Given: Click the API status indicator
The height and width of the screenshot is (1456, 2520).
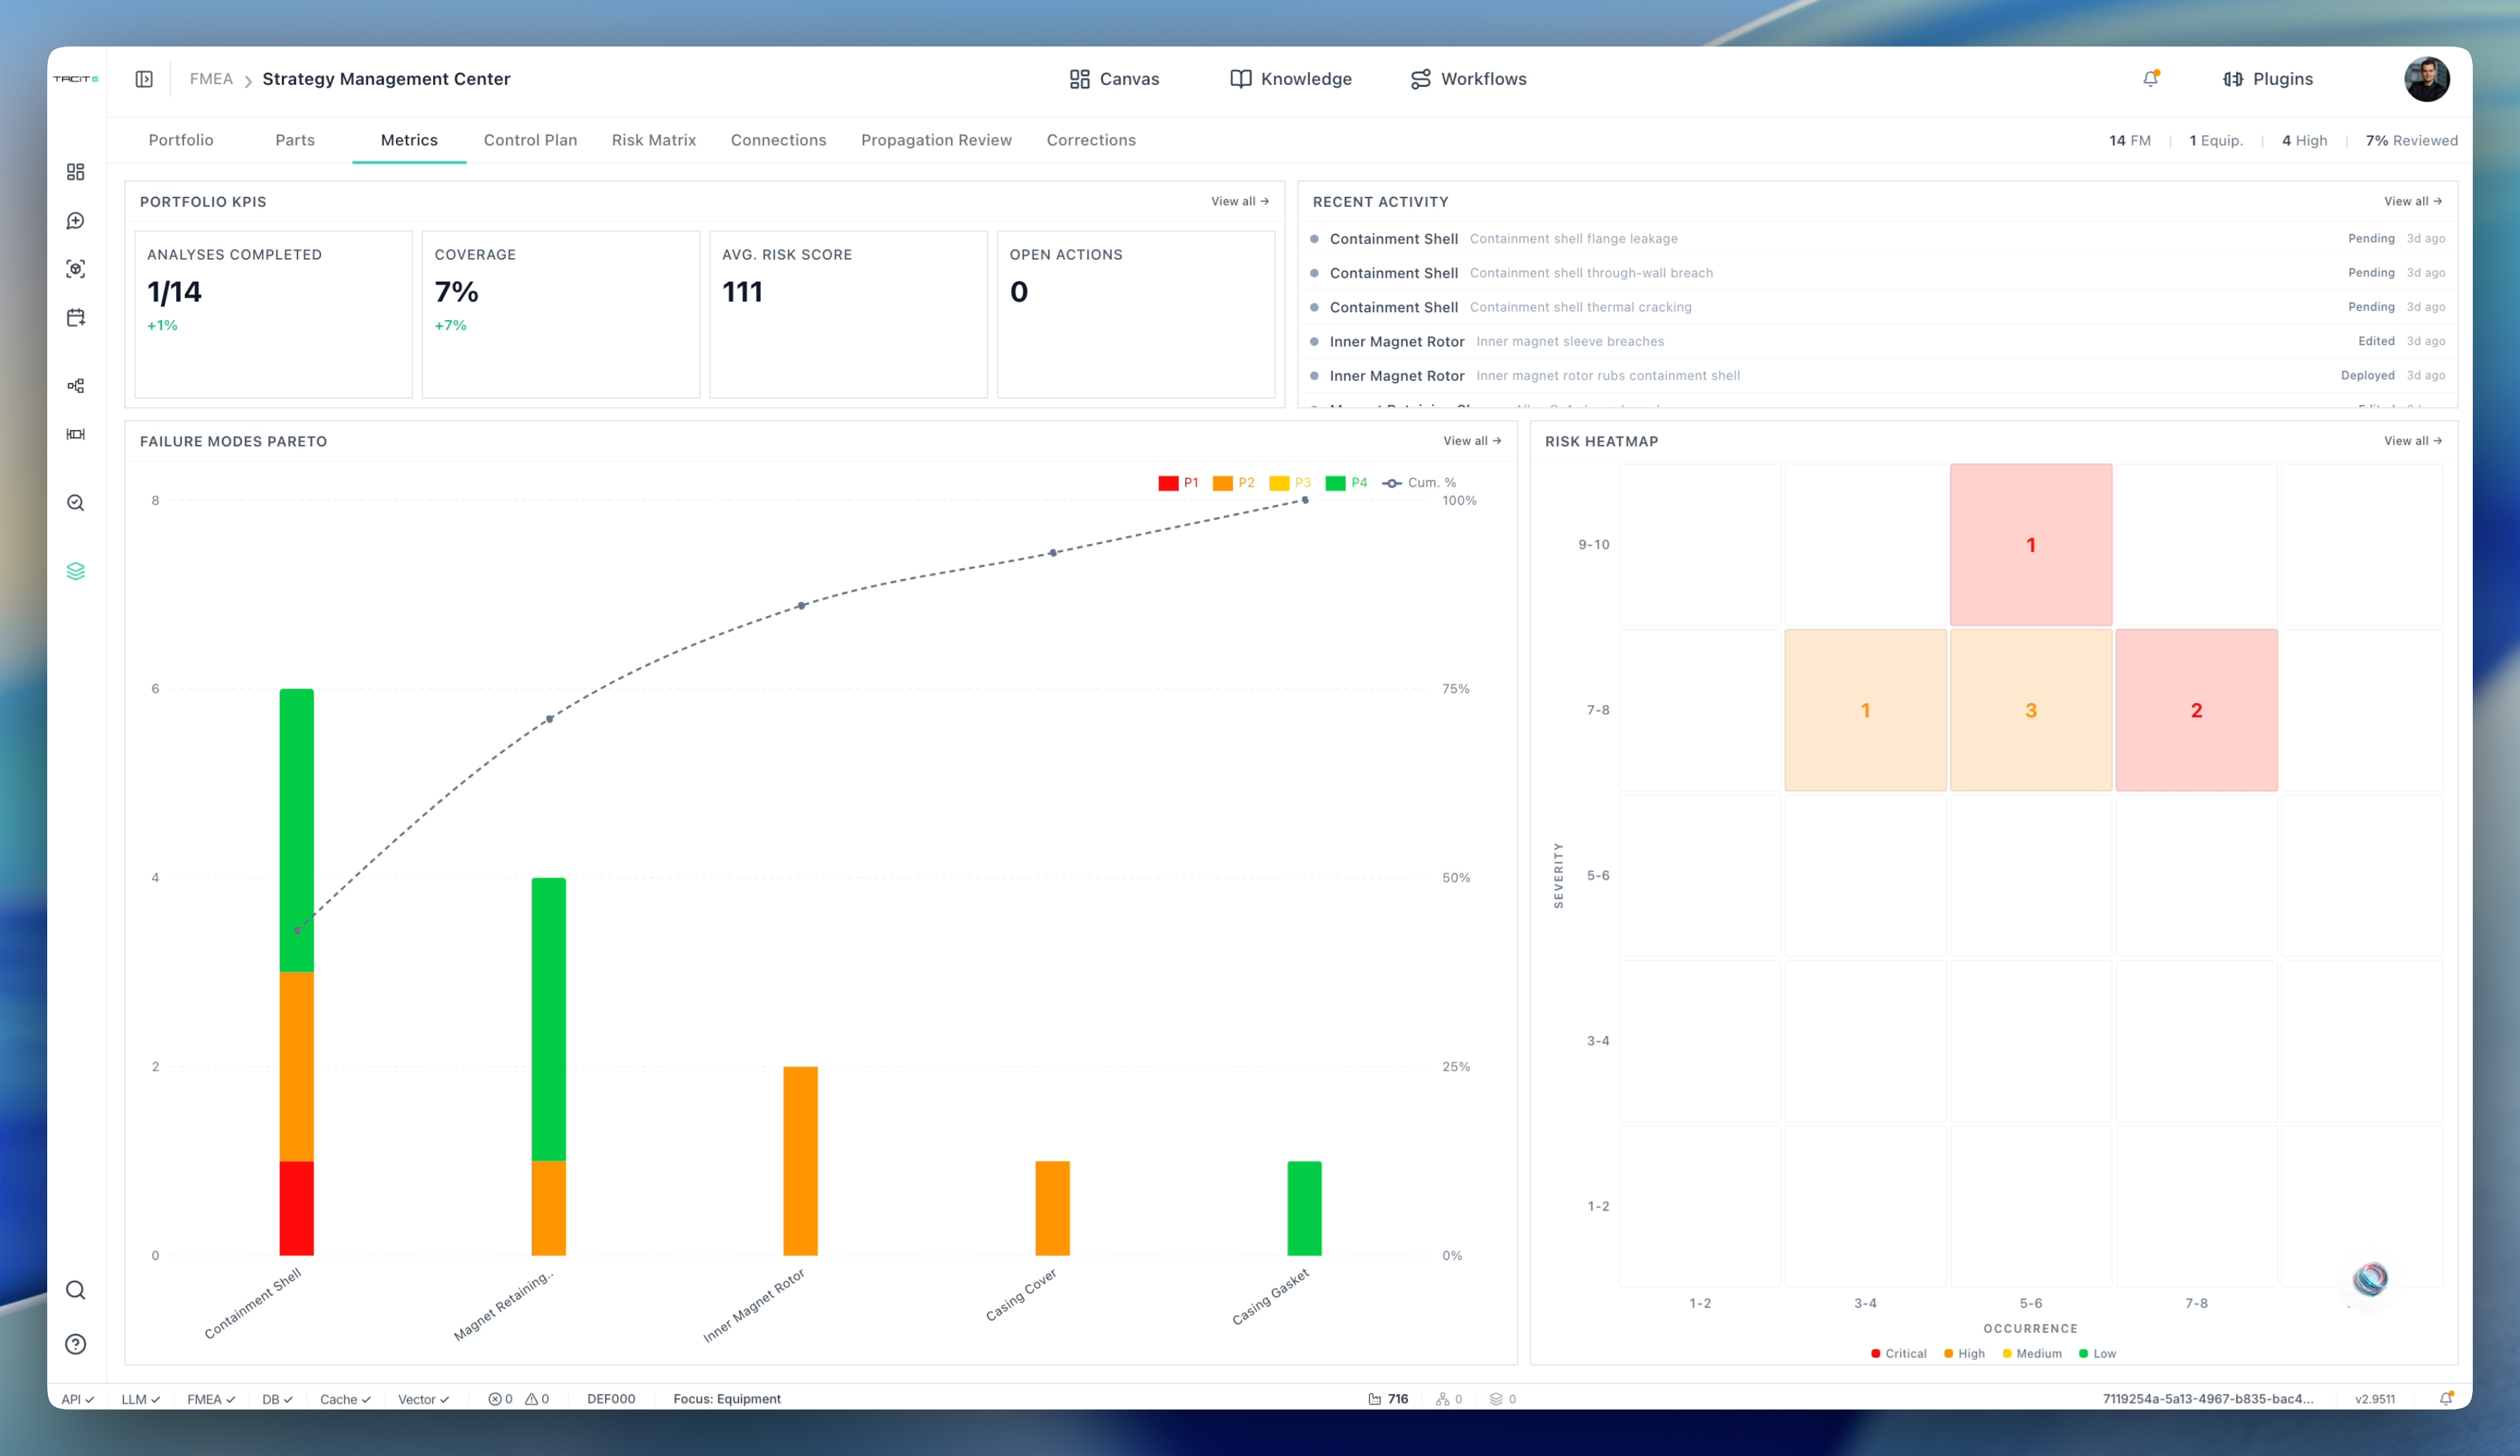Looking at the screenshot, I should coord(77,1399).
